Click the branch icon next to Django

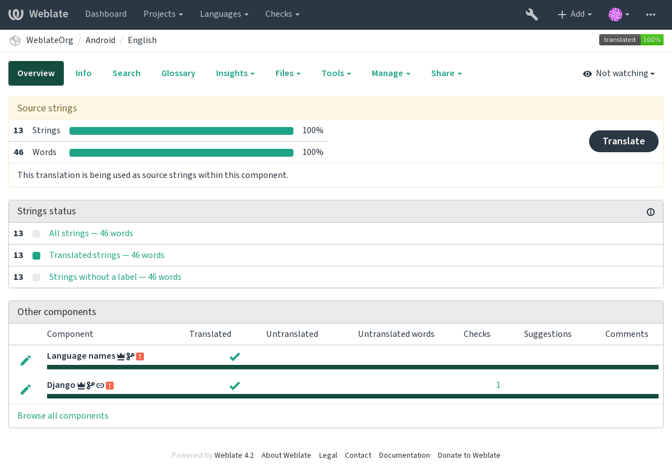tap(90, 386)
